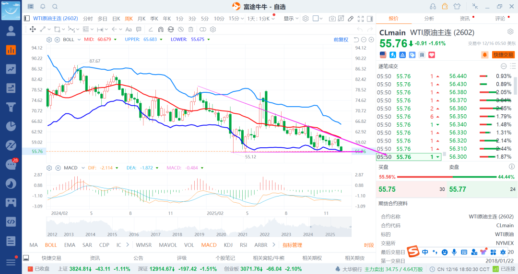Select the magnet snap drawing tool
The width and height of the screenshot is (518, 274).
(x=161, y=29)
